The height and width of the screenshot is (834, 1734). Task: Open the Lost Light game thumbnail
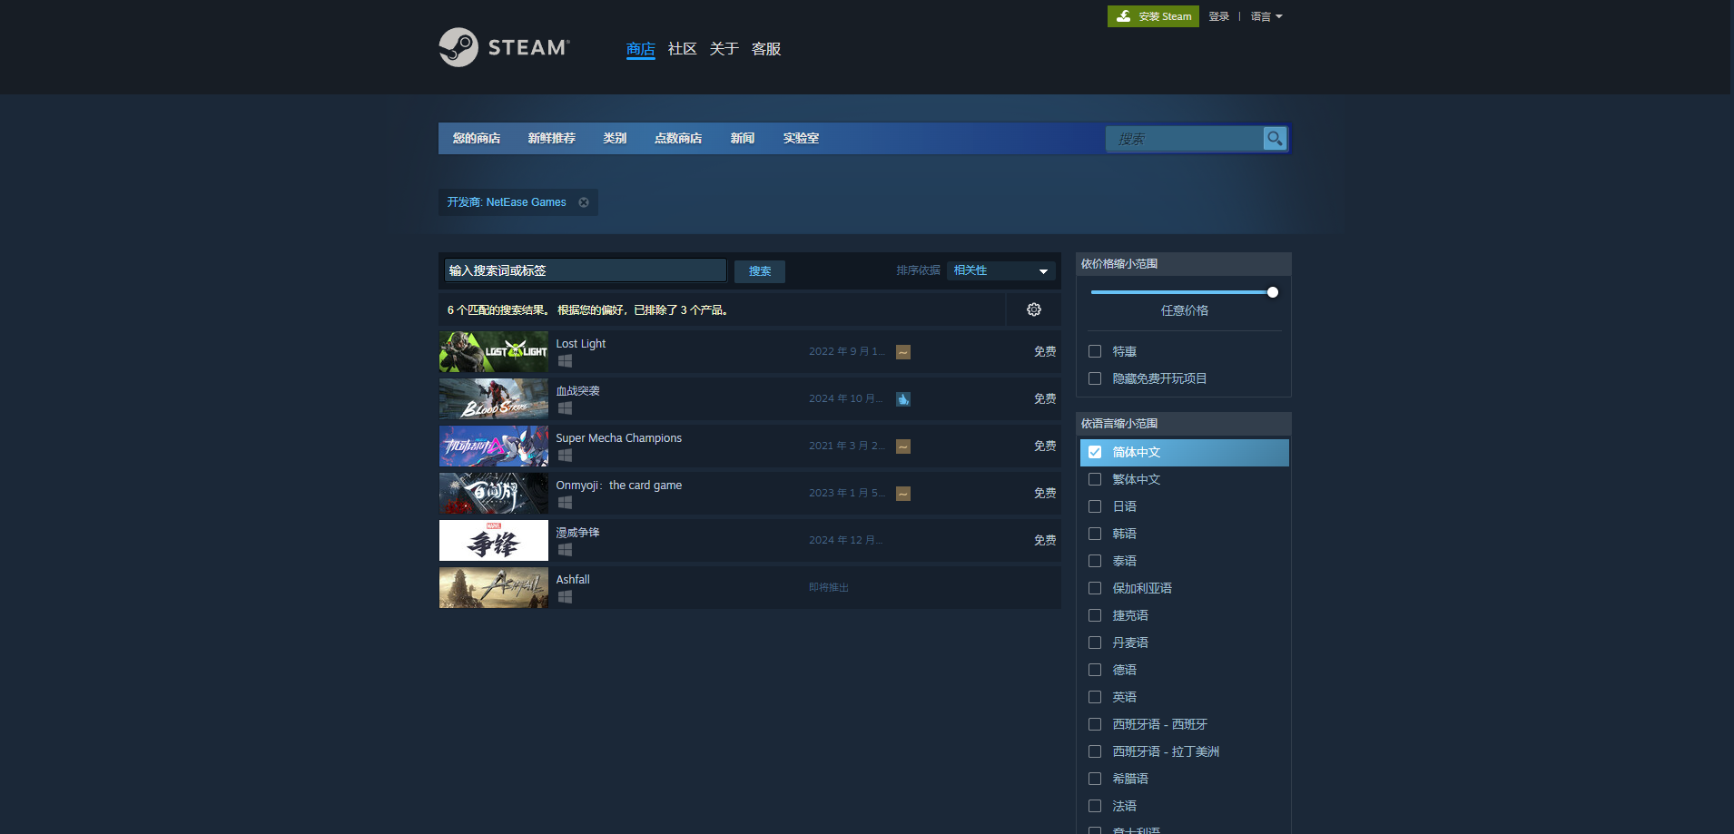coord(494,352)
